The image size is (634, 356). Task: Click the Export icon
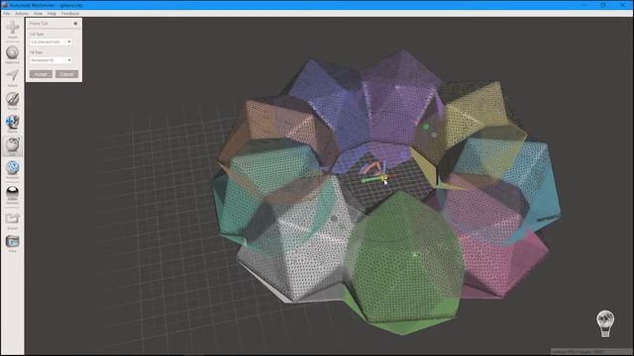click(13, 220)
